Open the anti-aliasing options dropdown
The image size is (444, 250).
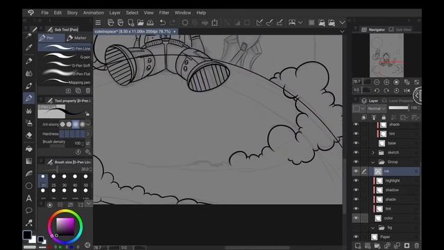88,124
